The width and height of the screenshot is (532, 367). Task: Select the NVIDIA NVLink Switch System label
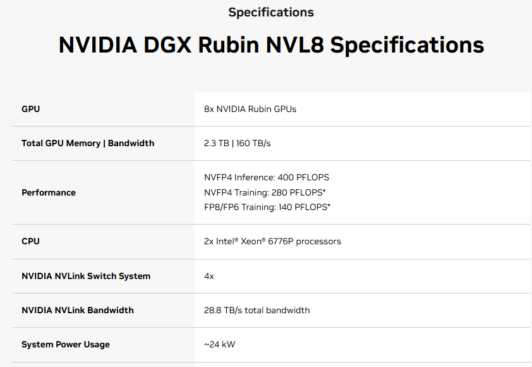coord(86,276)
